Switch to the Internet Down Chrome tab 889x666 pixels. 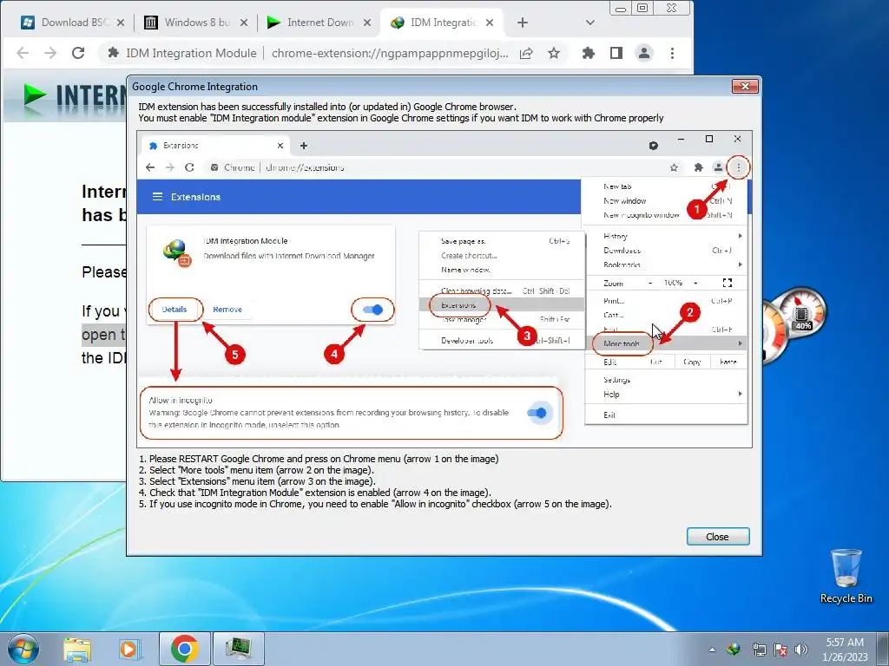click(x=319, y=23)
